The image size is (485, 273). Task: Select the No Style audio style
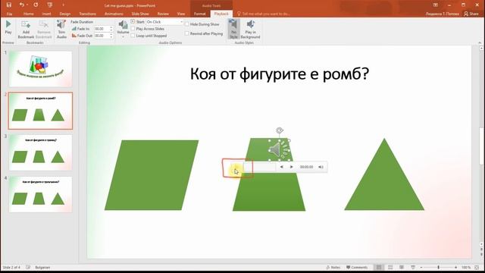233,29
